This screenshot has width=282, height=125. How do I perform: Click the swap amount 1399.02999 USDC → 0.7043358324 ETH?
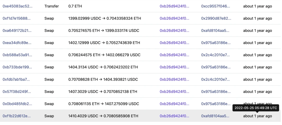point(105,18)
